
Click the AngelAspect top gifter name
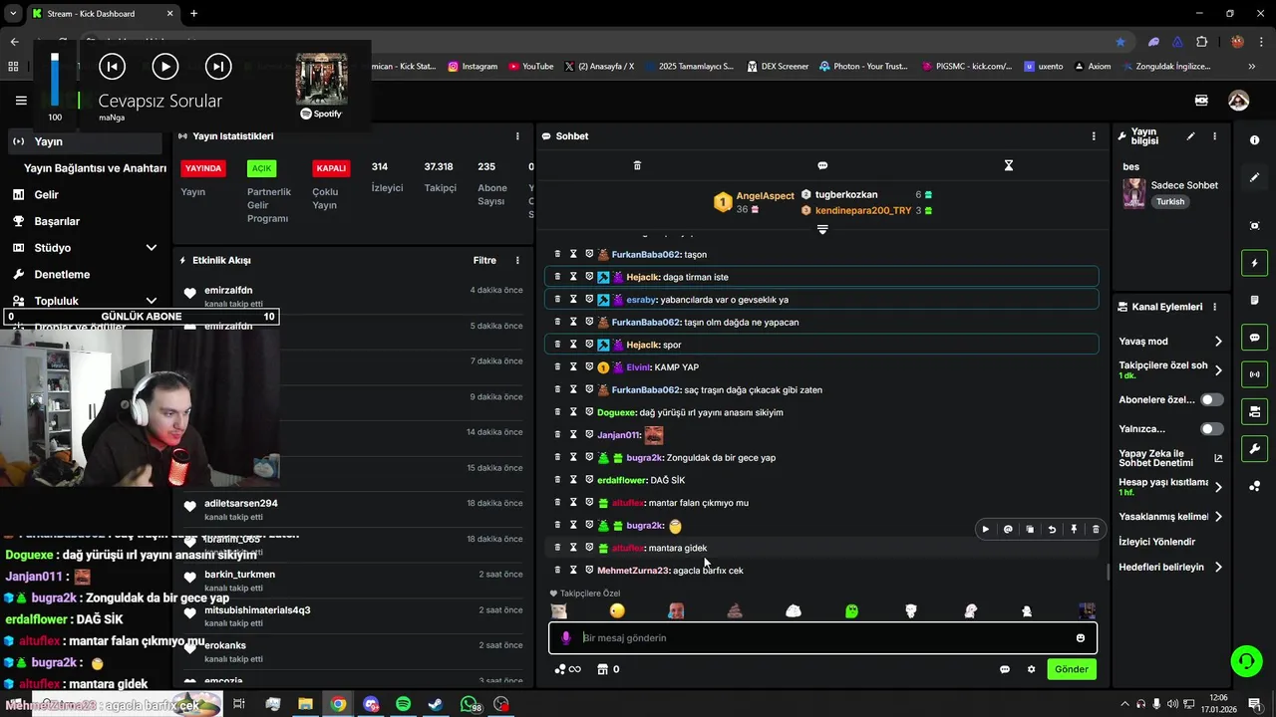tap(765, 196)
